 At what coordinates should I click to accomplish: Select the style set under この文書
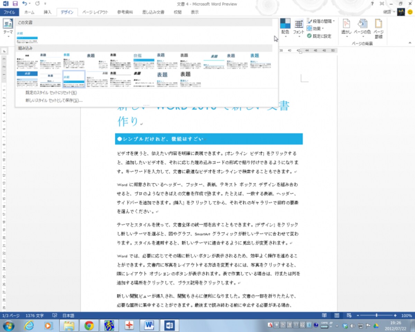[x=27, y=37]
